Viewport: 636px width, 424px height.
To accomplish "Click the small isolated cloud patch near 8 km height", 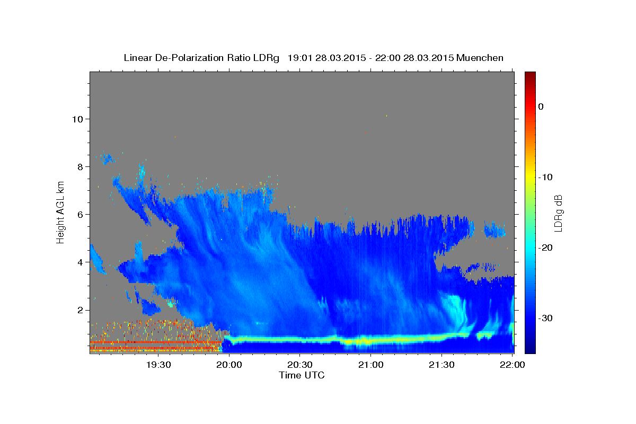I will pos(107,158).
